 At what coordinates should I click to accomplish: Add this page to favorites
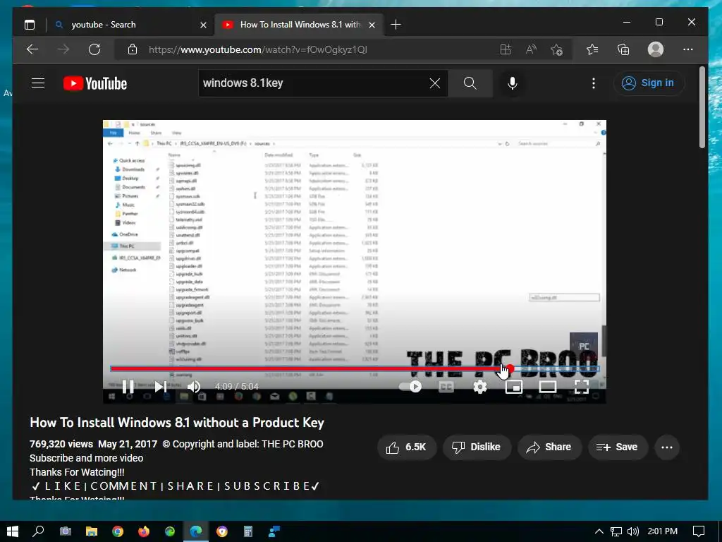557,49
